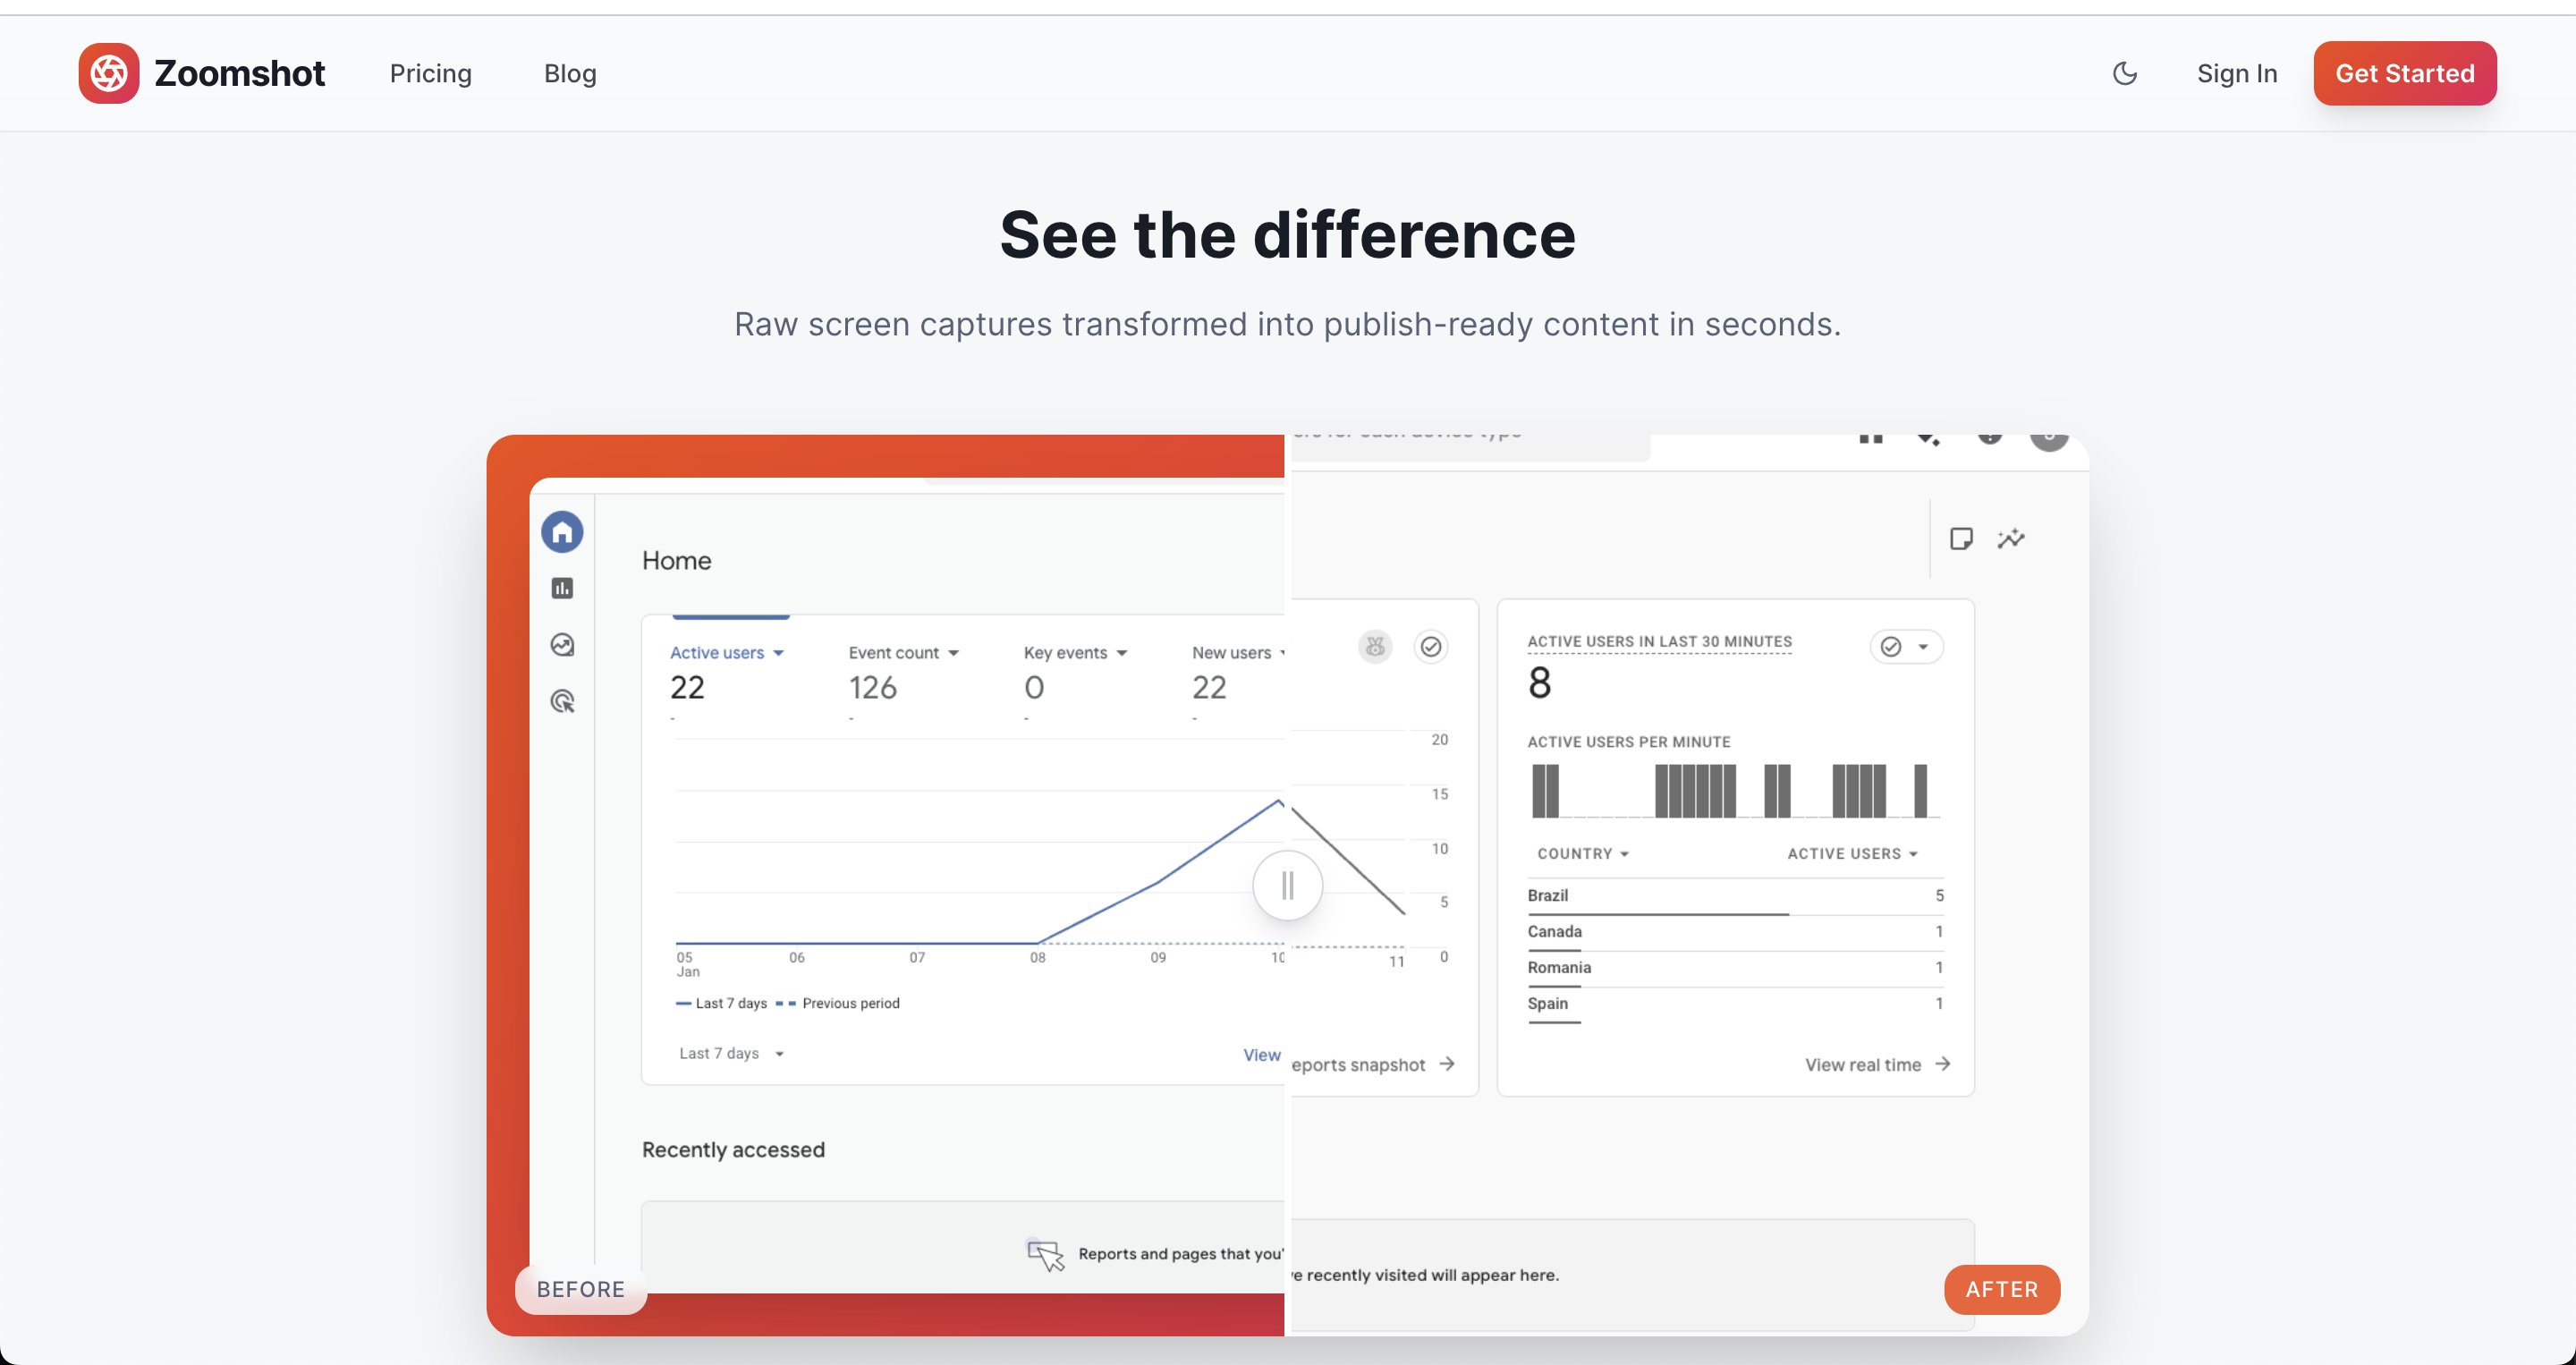2576x1365 pixels.
Task: Click the Get Started button
Action: 2404,73
